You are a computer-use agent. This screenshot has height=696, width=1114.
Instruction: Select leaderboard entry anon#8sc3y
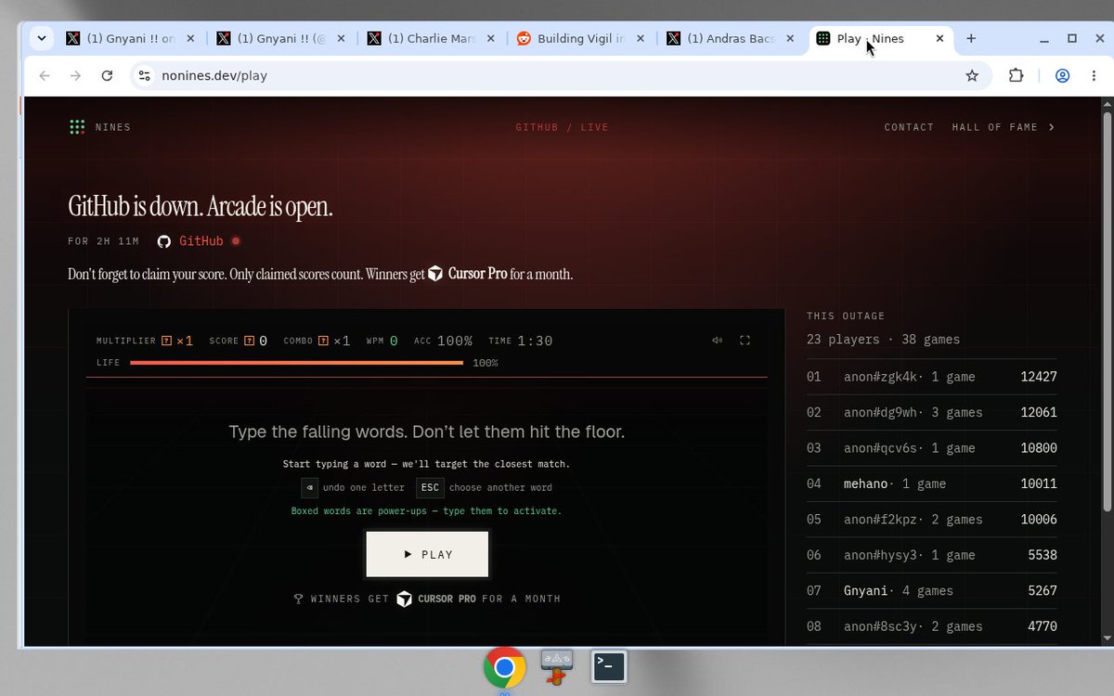point(931,626)
